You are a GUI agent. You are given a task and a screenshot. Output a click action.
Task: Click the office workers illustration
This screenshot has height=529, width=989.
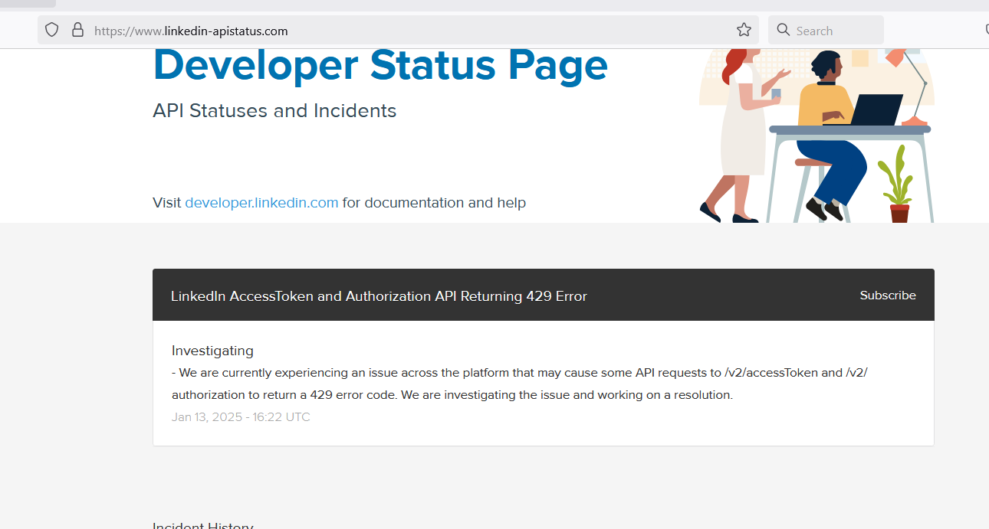tap(816, 136)
